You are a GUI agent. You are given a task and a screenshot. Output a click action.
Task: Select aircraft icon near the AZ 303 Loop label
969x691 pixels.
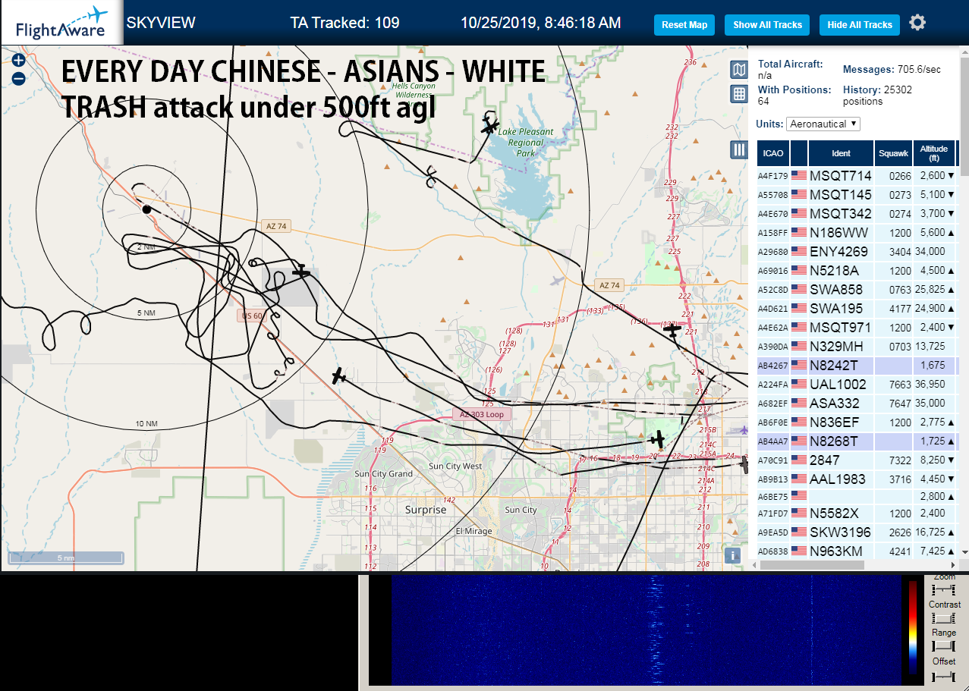point(339,375)
